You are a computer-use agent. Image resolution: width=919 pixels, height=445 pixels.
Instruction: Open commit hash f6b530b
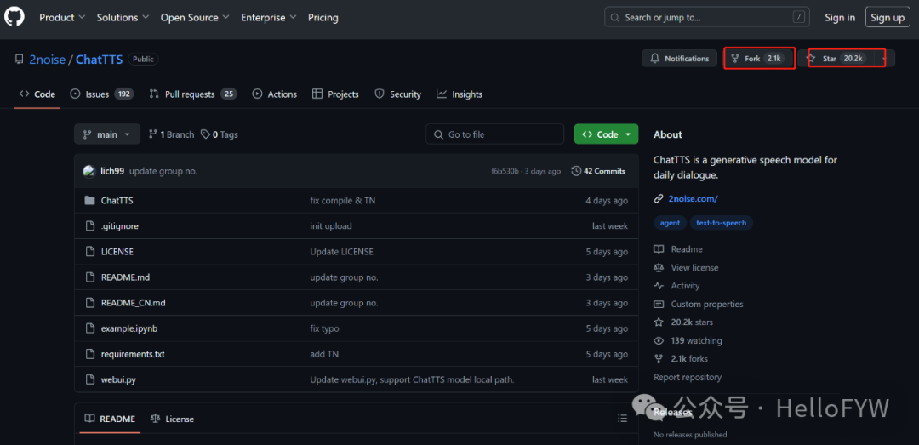(x=505, y=171)
